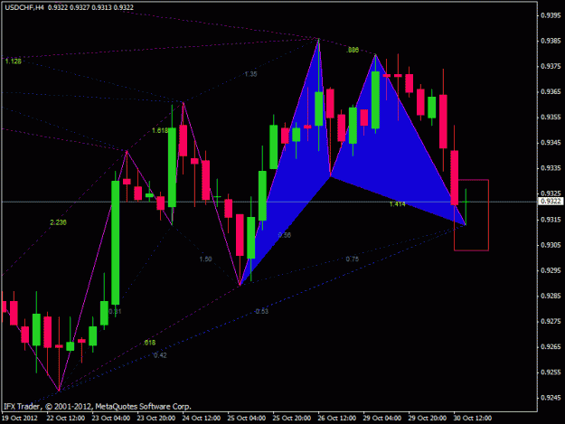Image resolution: width=565 pixels, height=424 pixels.
Task: Click the 23 Oct 04:00 time label
Action: pos(110,418)
